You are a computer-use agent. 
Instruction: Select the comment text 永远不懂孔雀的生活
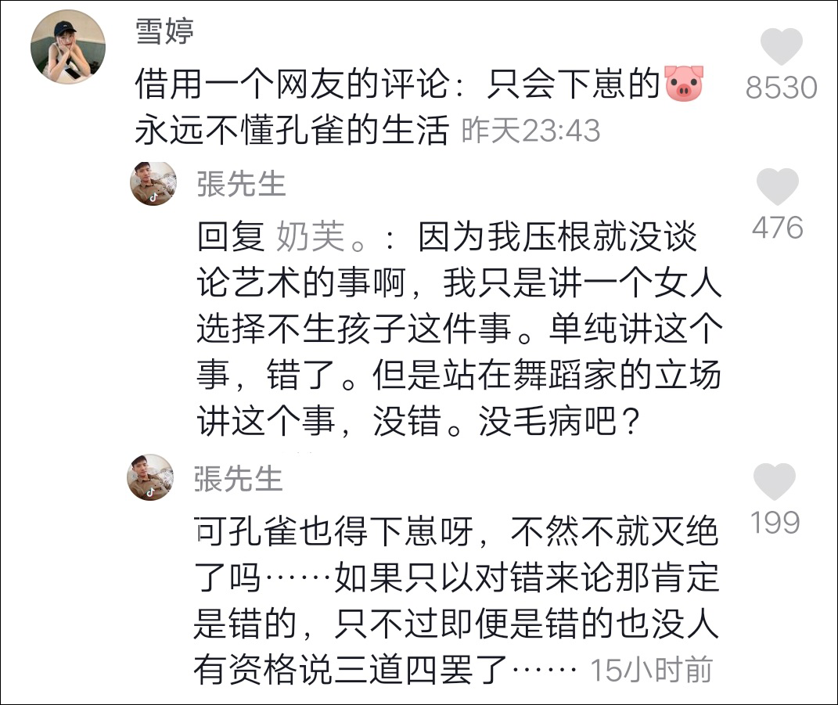pyautogui.click(x=291, y=130)
